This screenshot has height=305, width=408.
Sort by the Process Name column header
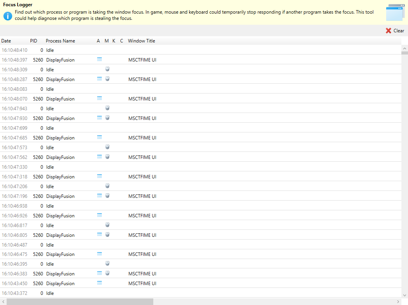coord(60,41)
